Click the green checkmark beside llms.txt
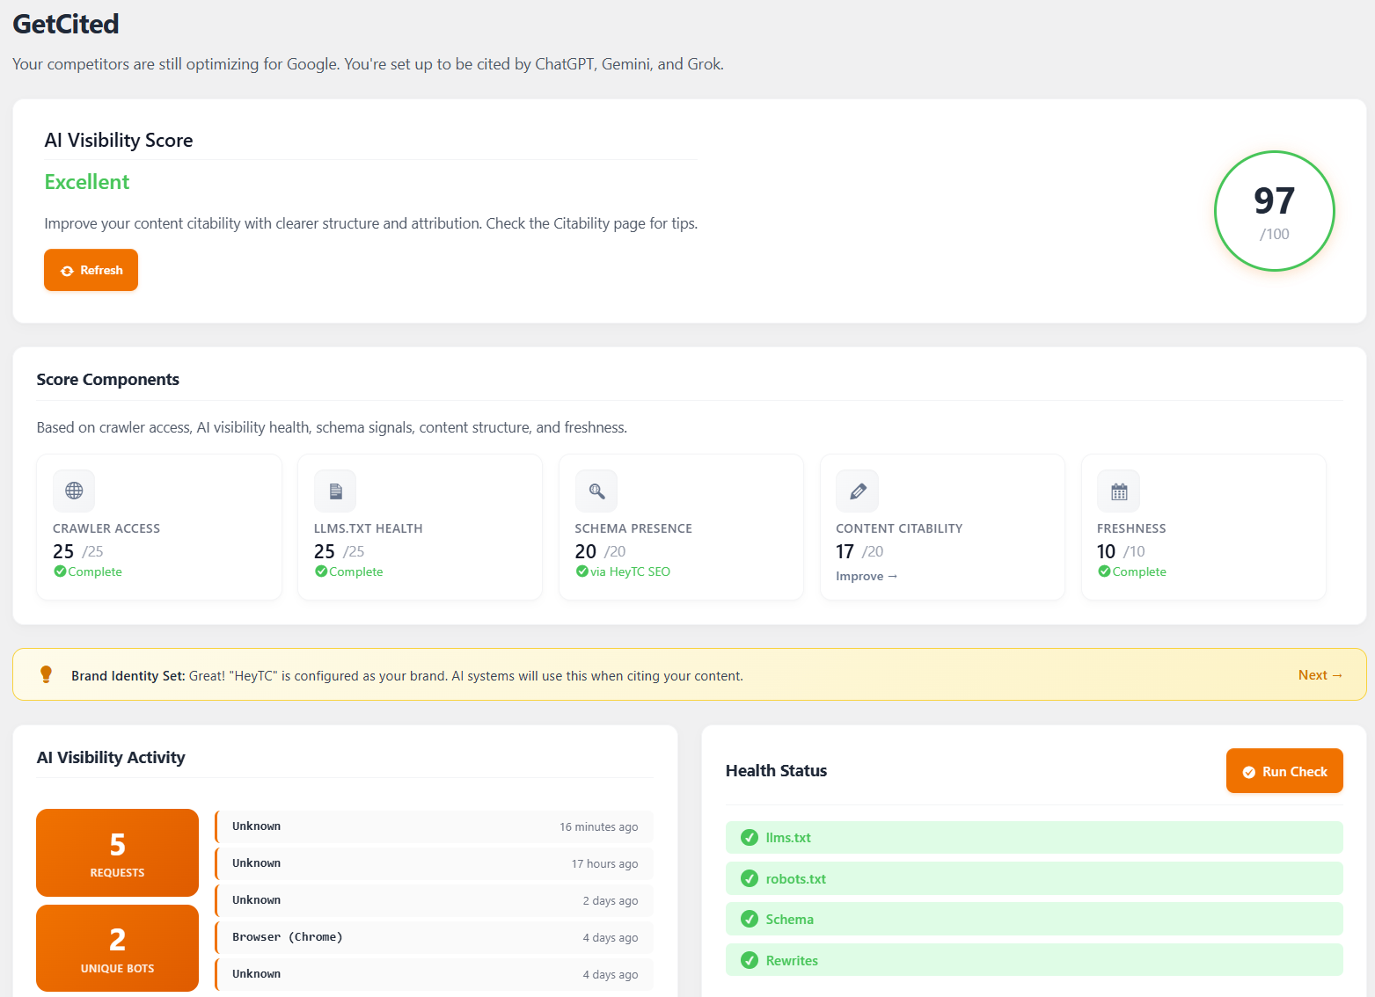 750,837
